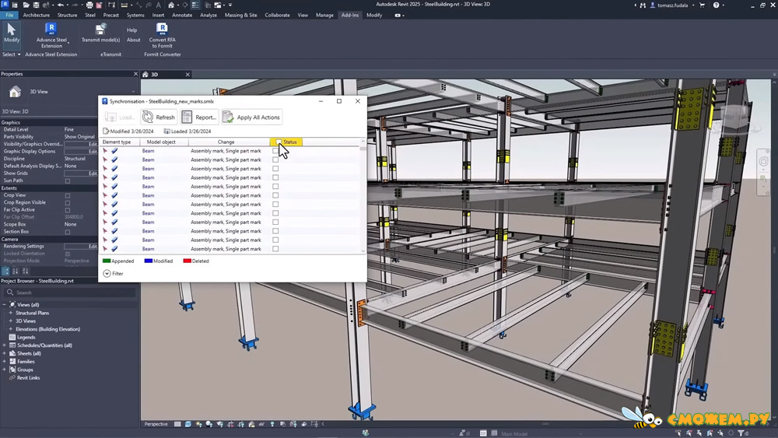Click the Project Browser search field
The height and width of the screenshot is (438, 778).
click(70, 293)
